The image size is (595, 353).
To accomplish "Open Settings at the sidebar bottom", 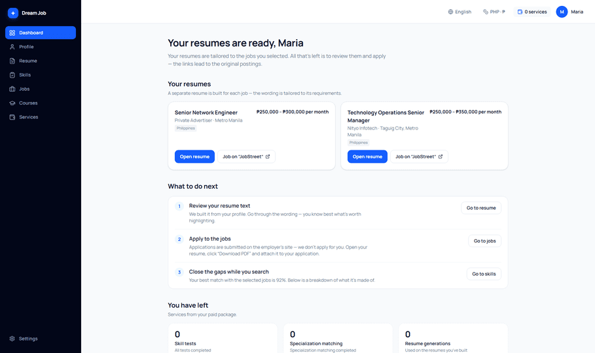I will click(x=41, y=339).
